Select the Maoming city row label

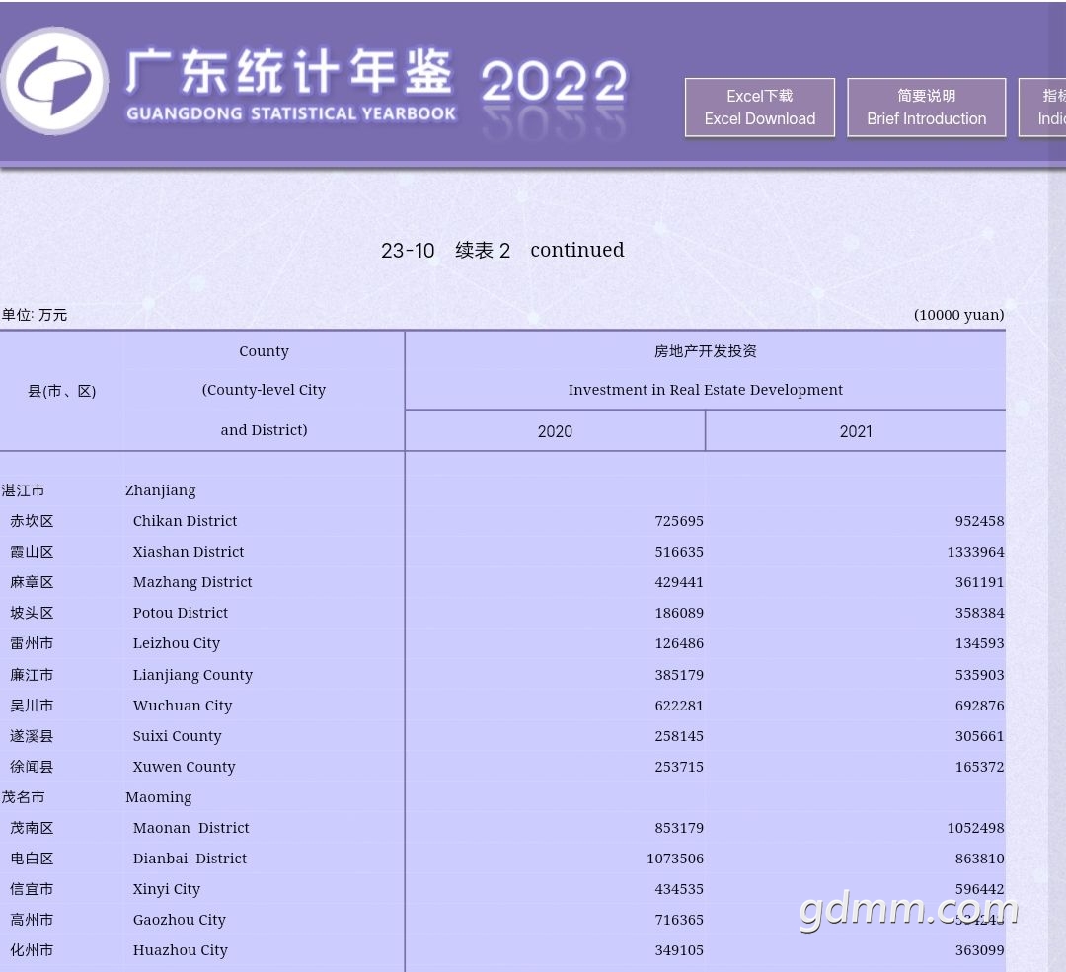[158, 797]
